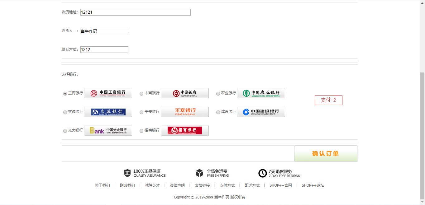Viewport: 425px width, 205px height.
Task: Click the 7天退货服务 text
Action: tap(280, 171)
